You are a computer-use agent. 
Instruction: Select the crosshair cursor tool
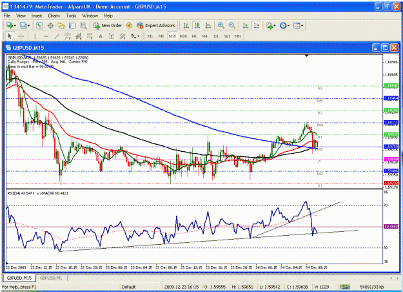tap(21, 36)
